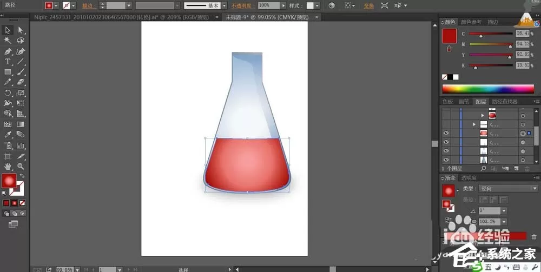This screenshot has width=541, height=272.
Task: Open the 颜色参考 (Color Guide) tab
Action: click(x=471, y=22)
